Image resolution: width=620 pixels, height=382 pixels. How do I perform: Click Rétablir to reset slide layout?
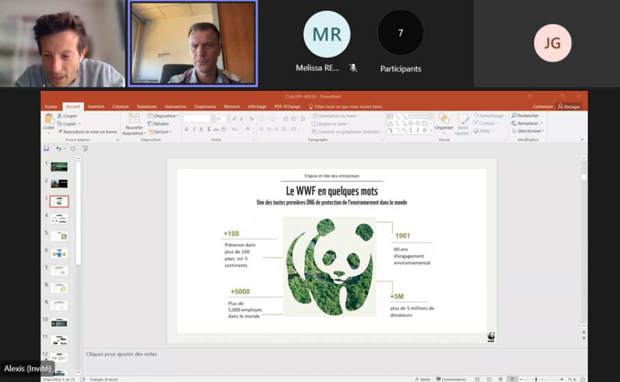click(158, 123)
